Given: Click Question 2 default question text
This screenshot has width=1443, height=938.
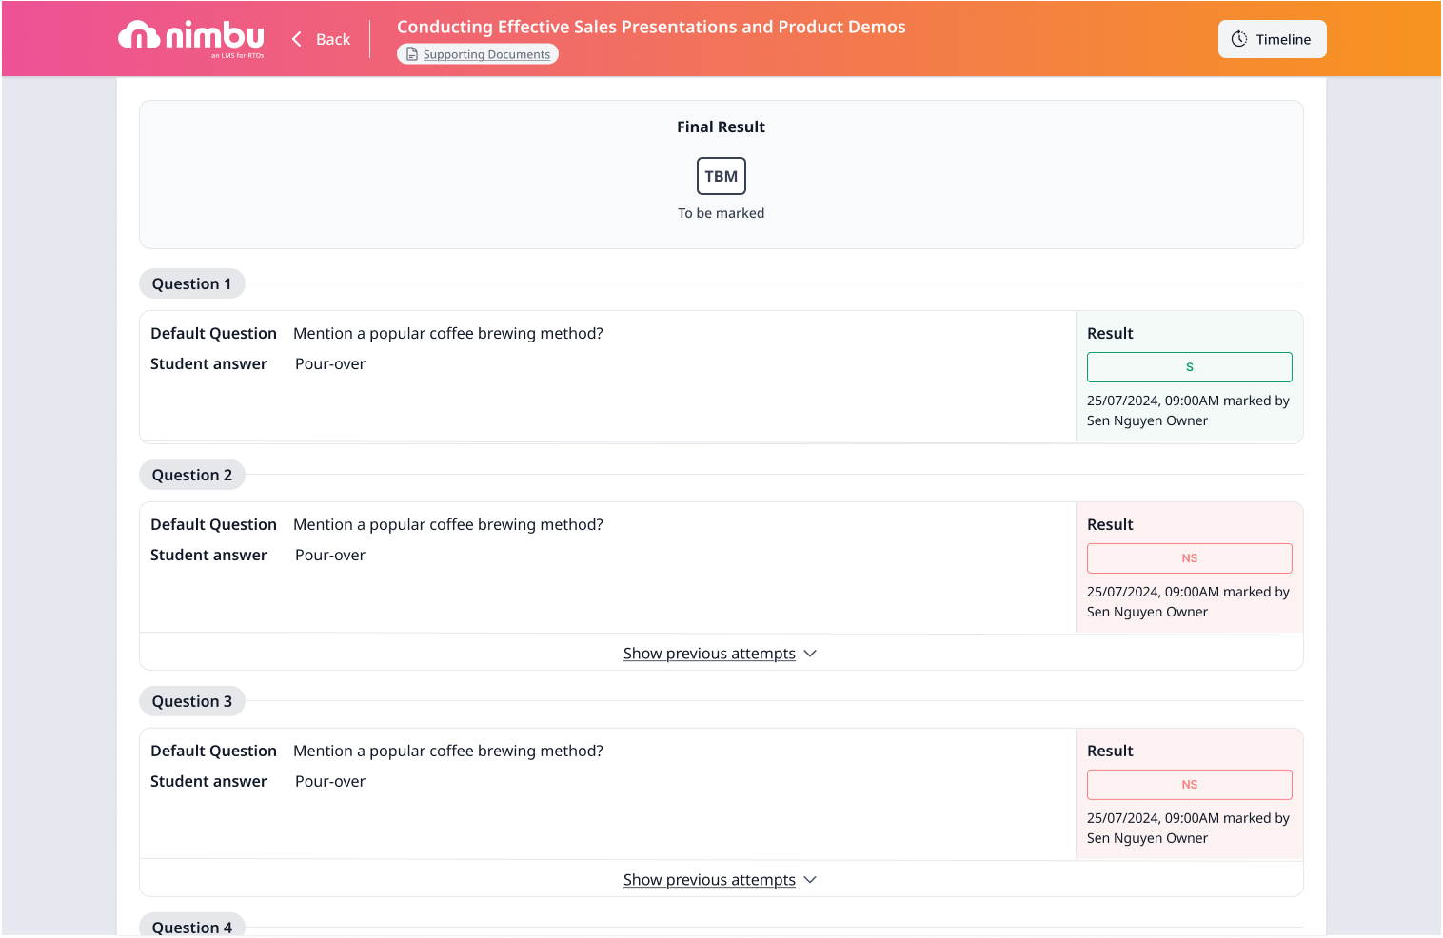Looking at the screenshot, I should [x=448, y=524].
